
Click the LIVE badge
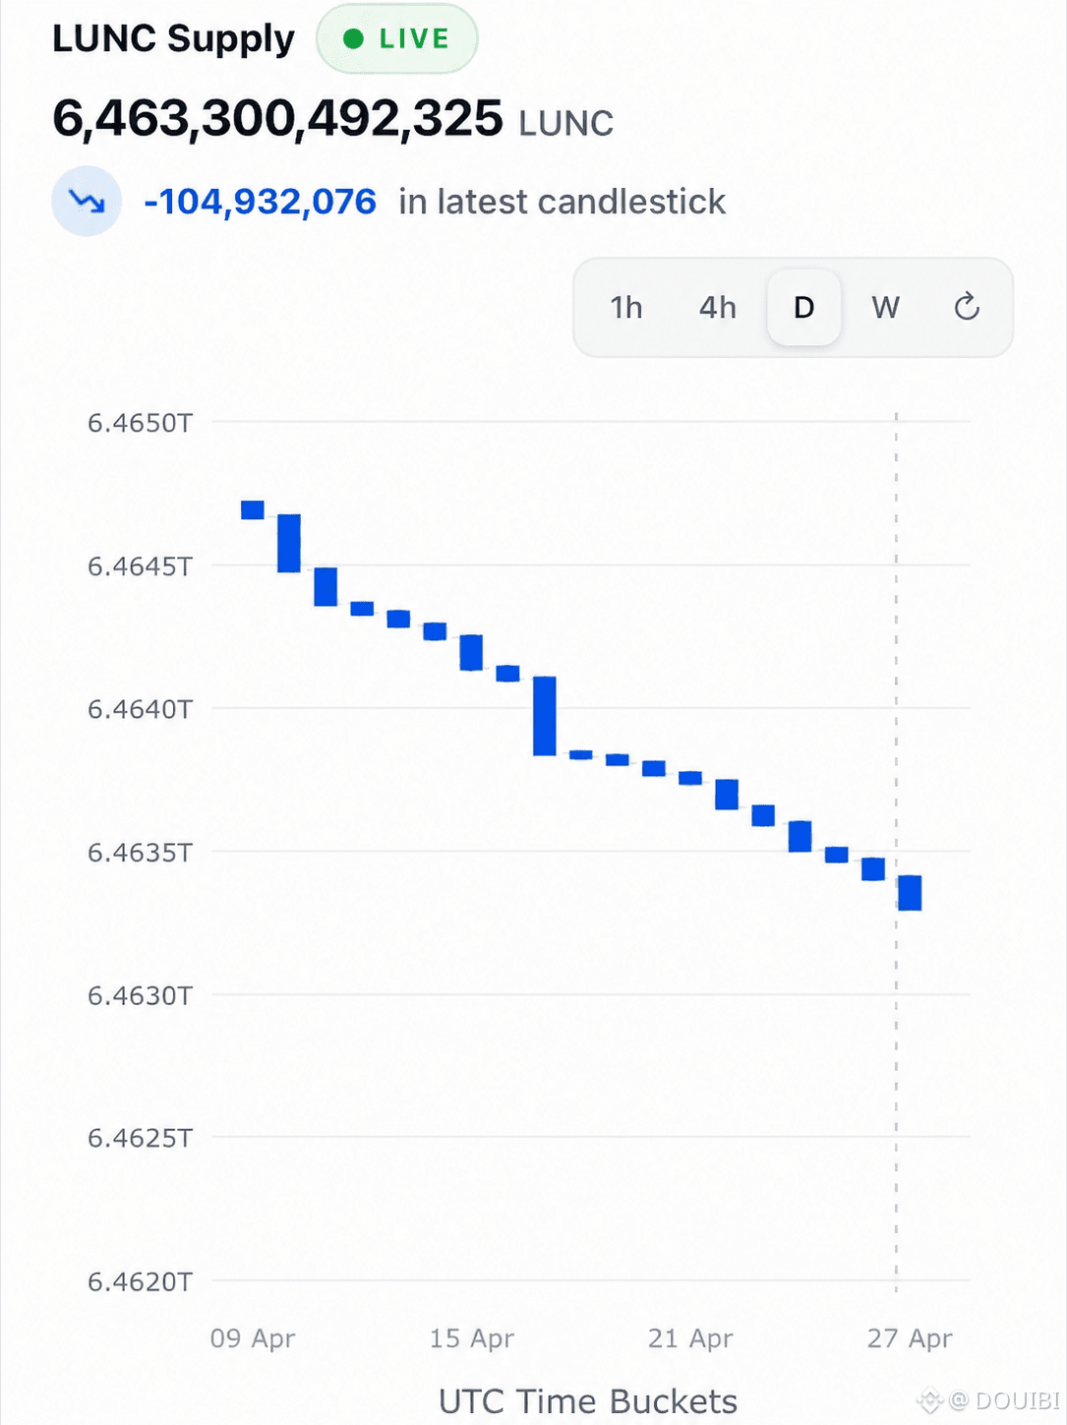coord(397,39)
